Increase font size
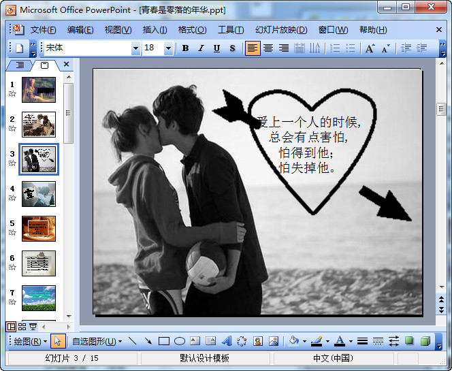 pos(370,48)
